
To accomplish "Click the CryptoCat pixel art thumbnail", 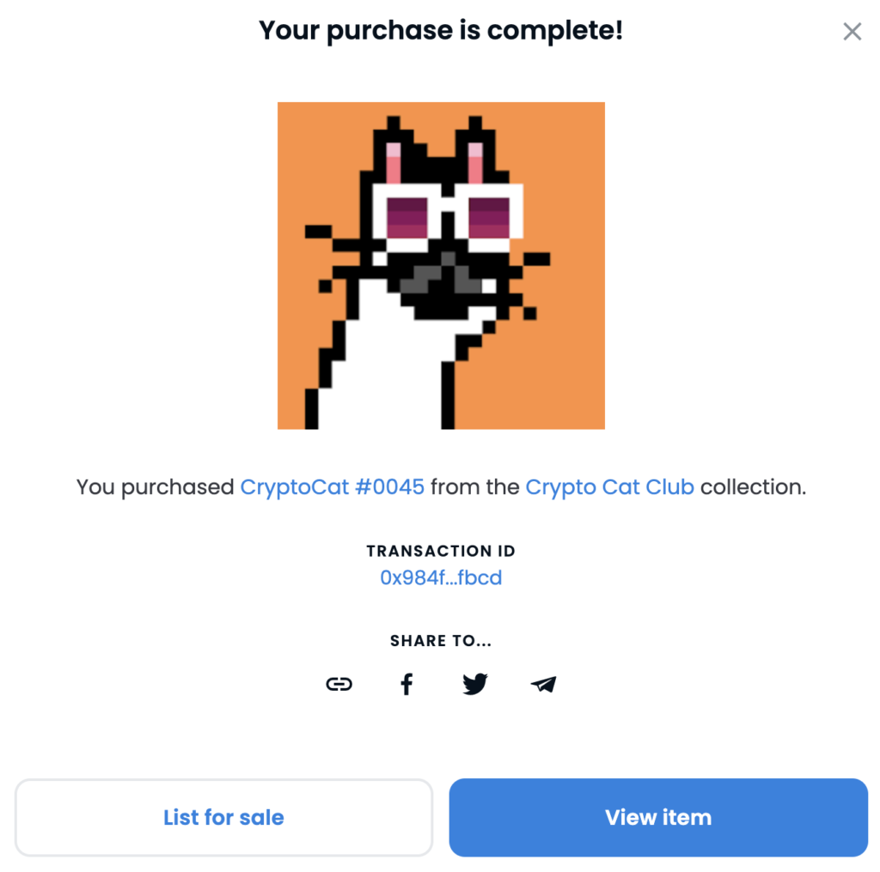I will 441,265.
